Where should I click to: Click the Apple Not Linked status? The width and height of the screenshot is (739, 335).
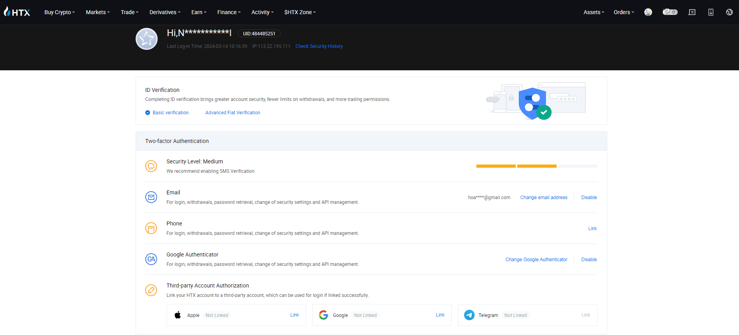(217, 315)
